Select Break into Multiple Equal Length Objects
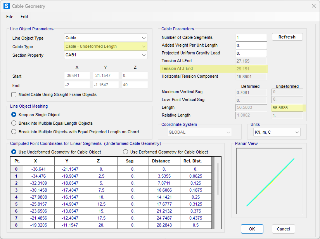 [14, 123]
